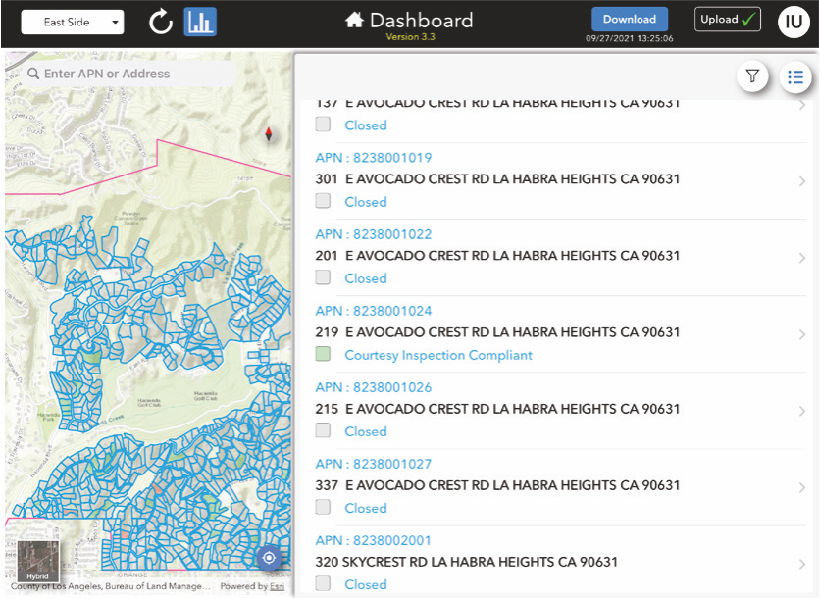Open the filter funnel icon
The image size is (820, 599).
(752, 76)
